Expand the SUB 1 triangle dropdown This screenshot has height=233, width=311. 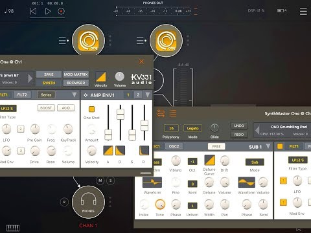tap(268, 146)
